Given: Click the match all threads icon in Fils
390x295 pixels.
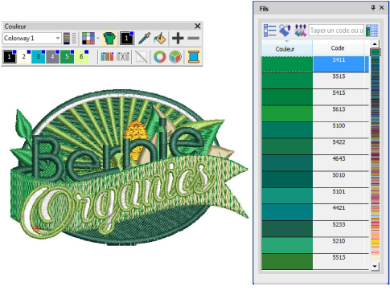Looking at the screenshot, I should click(301, 31).
